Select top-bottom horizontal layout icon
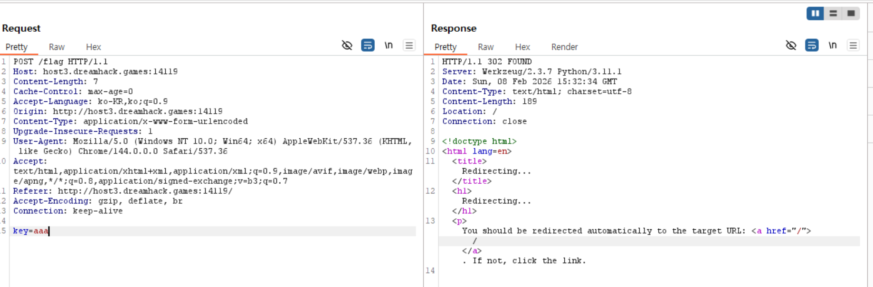This screenshot has width=873, height=287. (x=833, y=13)
